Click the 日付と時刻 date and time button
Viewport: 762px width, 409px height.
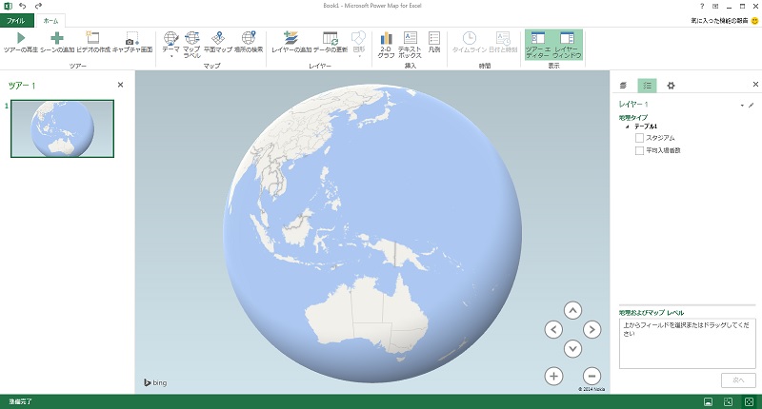[x=503, y=42]
